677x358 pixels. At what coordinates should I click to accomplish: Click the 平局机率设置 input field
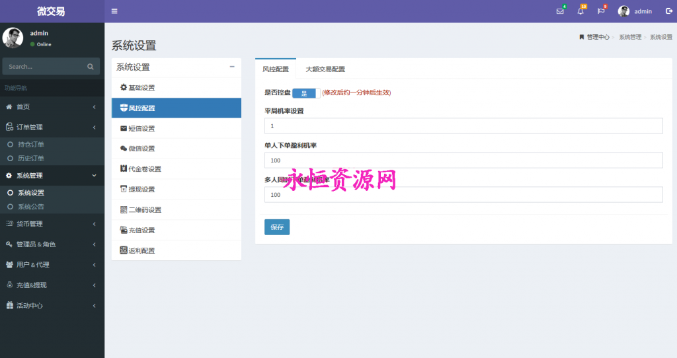[x=463, y=125]
